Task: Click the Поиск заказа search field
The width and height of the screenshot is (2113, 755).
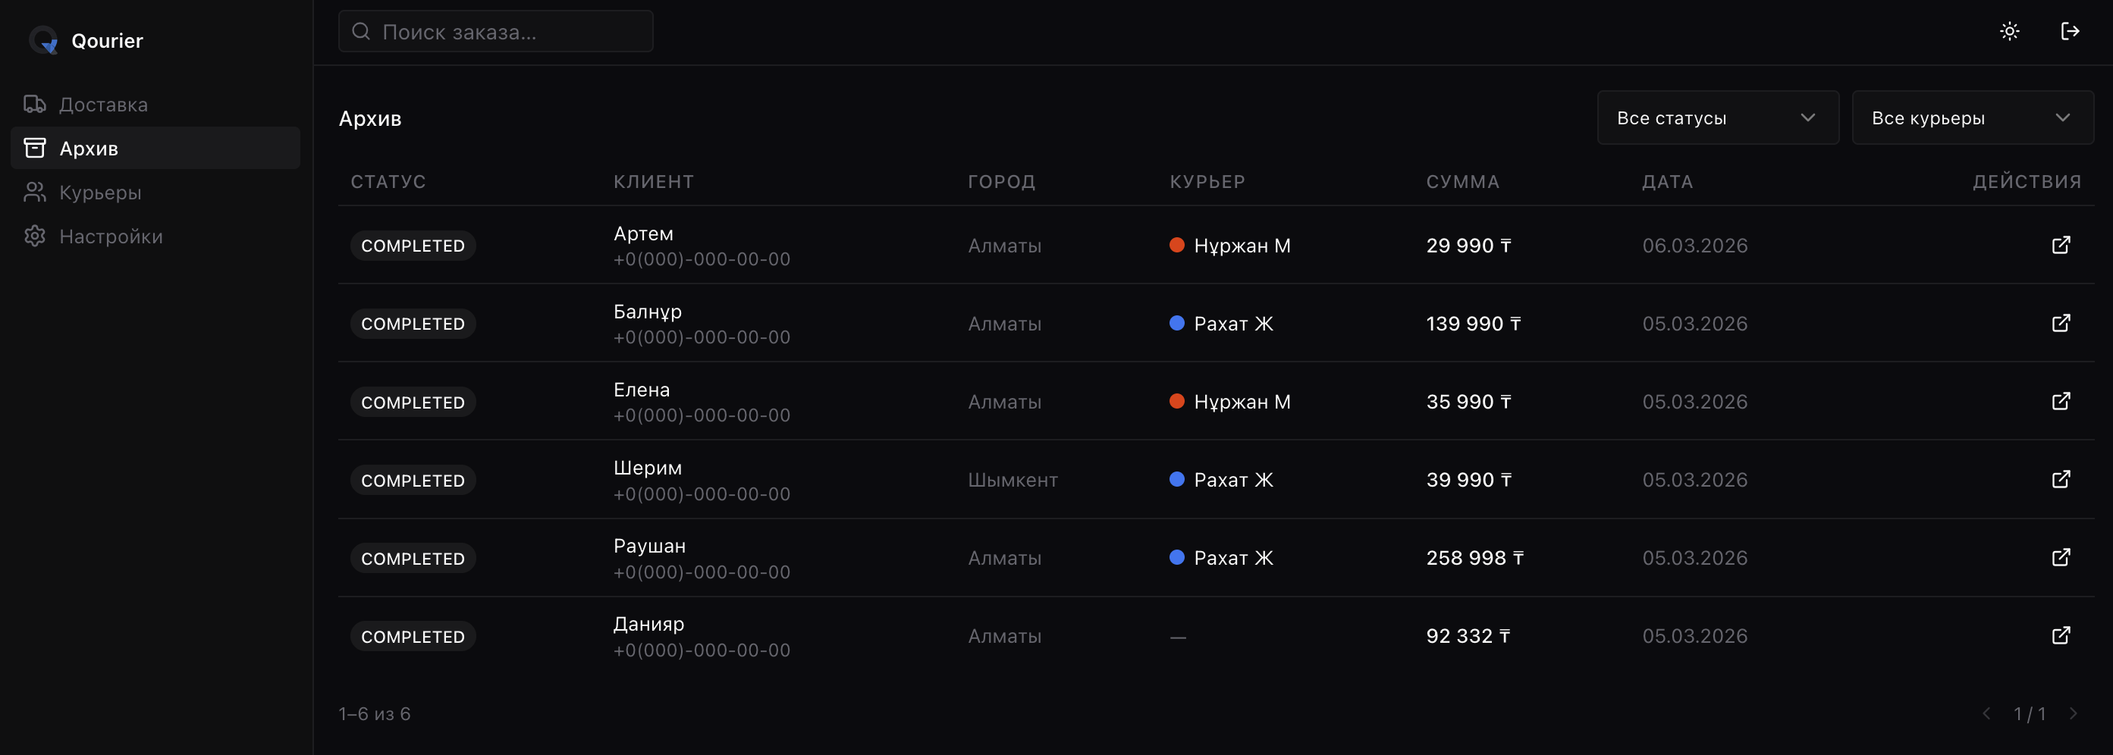Action: (x=495, y=32)
